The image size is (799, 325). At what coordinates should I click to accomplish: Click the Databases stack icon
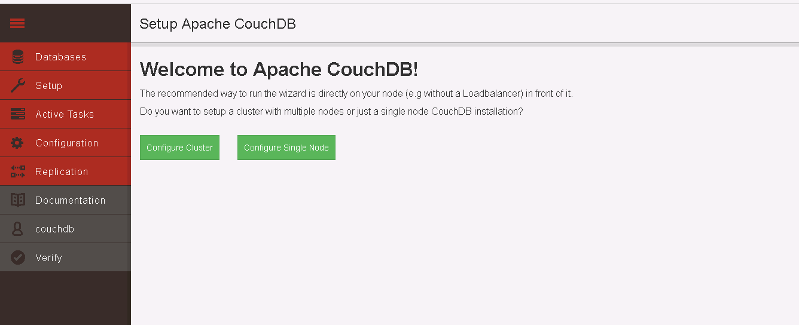pos(18,57)
